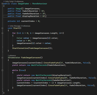Click CrossFadeAlpha on the 0f fadeOutDuration line
The image size is (97, 95).
point(56,78)
